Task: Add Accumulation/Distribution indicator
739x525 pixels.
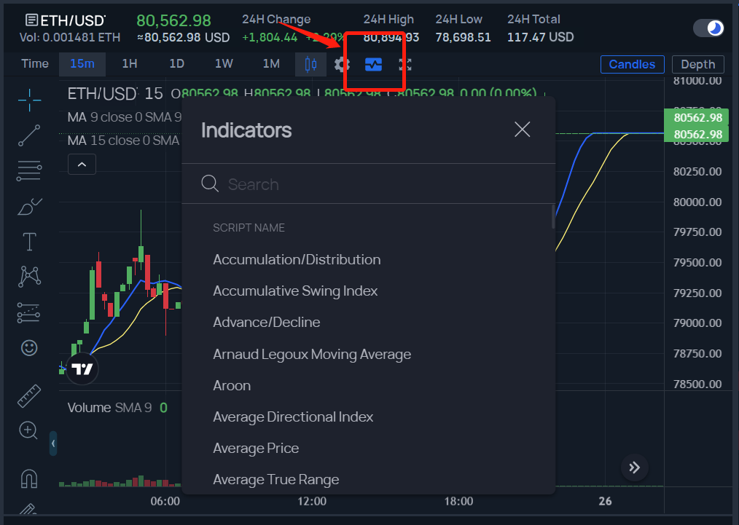Action: pyautogui.click(x=297, y=259)
